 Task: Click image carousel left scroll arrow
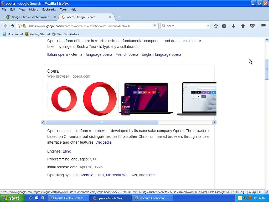(43, 122)
